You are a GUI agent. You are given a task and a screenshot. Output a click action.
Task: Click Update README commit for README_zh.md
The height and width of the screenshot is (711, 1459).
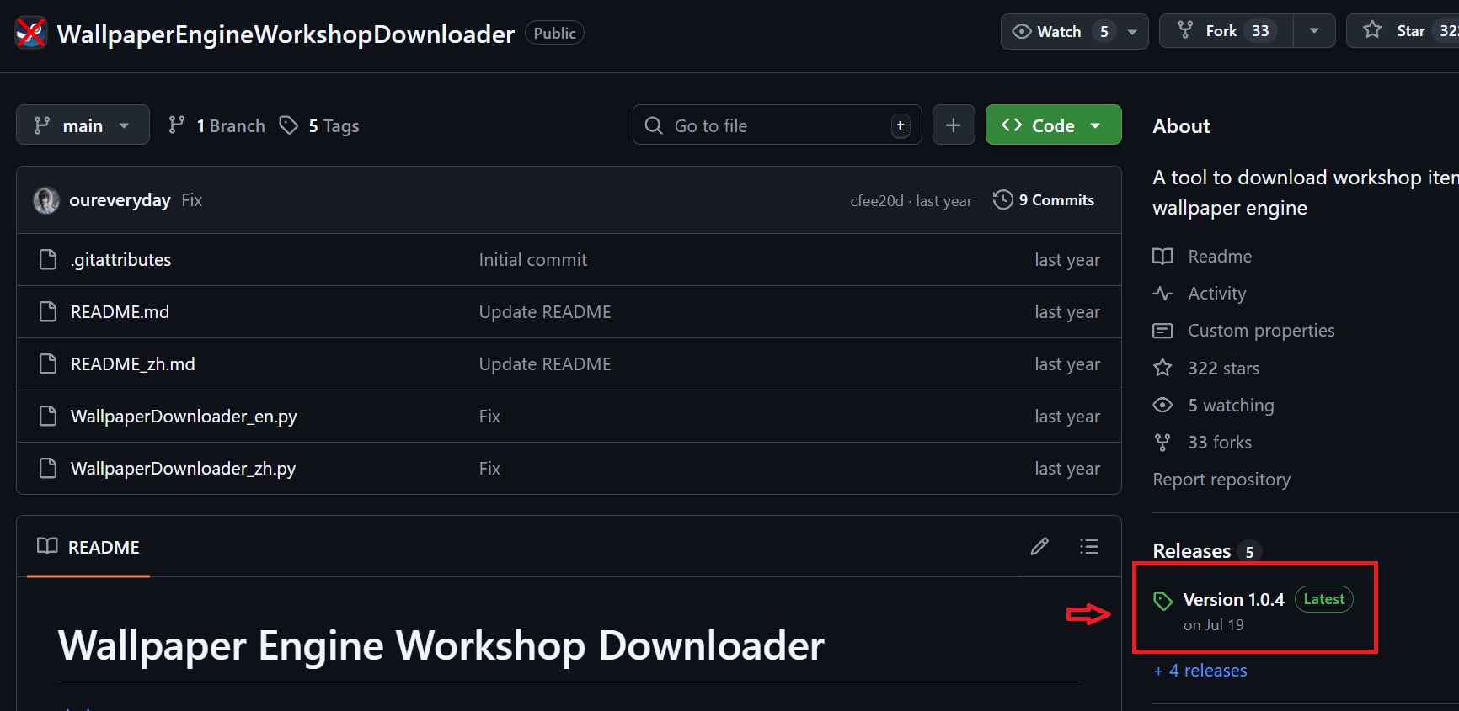tap(545, 364)
